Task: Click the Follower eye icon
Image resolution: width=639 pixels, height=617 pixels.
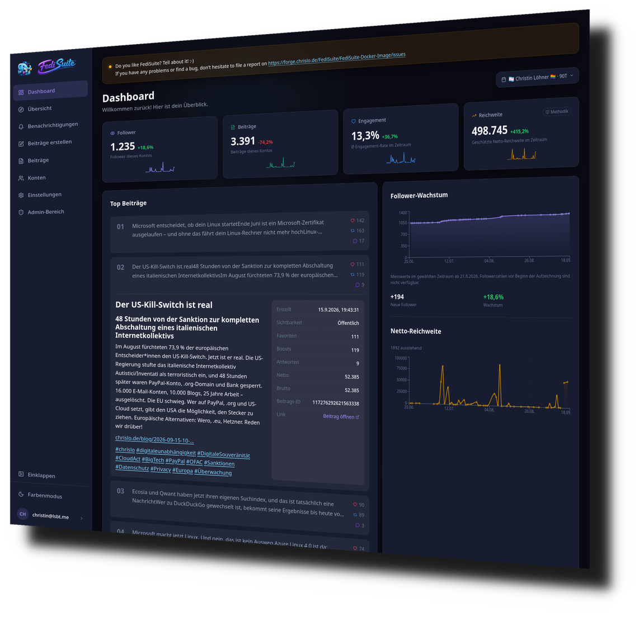Action: [112, 133]
